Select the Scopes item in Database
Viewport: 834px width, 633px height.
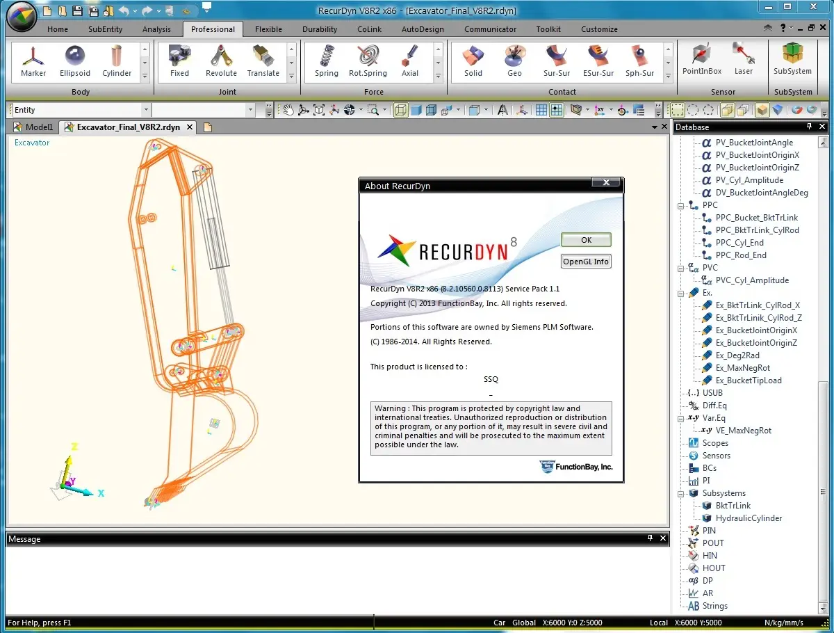coord(715,443)
